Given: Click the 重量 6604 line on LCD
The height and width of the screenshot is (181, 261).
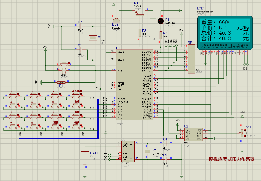Looking at the screenshot, I should coord(216,22).
